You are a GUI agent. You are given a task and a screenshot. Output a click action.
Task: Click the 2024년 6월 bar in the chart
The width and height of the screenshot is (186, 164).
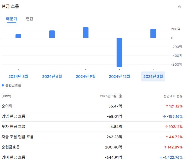[x=52, y=34]
